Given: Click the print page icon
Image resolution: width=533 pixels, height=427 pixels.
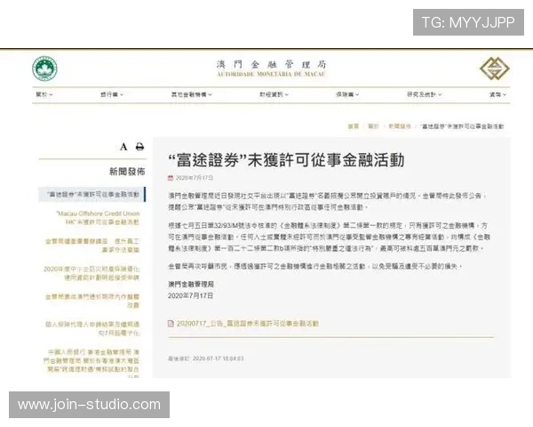Looking at the screenshot, I should (x=139, y=147).
